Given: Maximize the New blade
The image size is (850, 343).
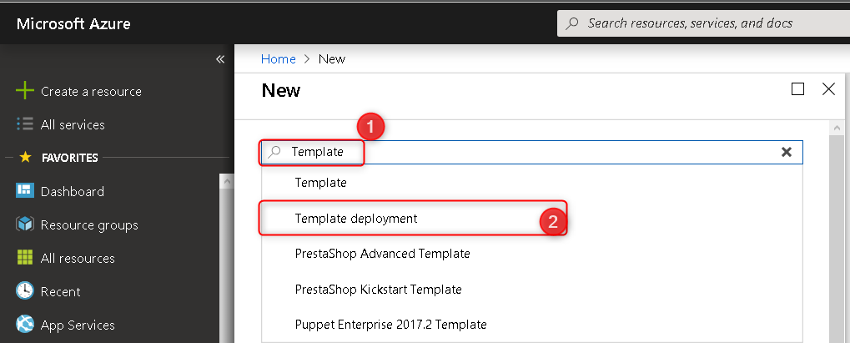Looking at the screenshot, I should pos(798,89).
